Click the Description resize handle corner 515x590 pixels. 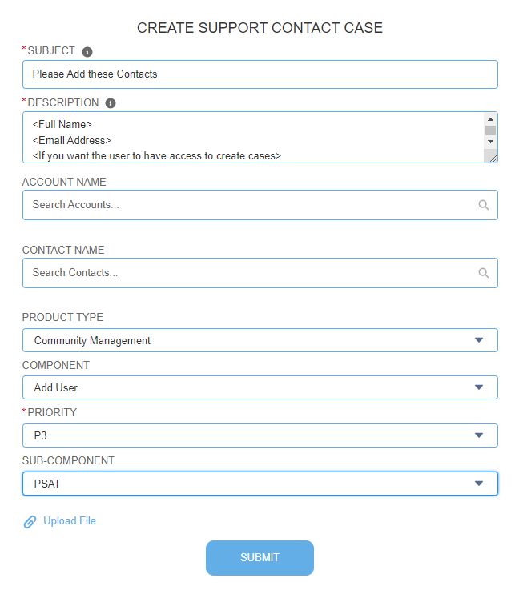coord(493,158)
